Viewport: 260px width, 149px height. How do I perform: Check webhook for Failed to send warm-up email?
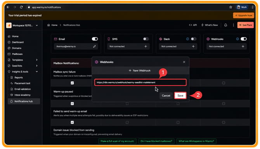click(x=224, y=122)
